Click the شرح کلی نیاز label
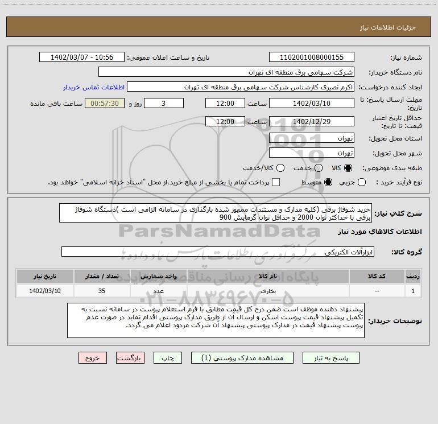Screen dimensions: 438x424 coord(398,213)
